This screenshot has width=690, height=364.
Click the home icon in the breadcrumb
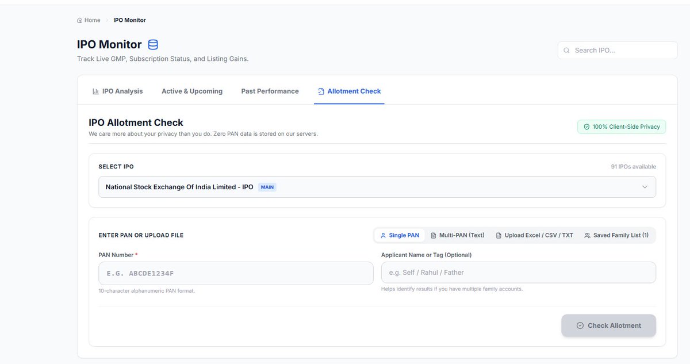pyautogui.click(x=80, y=20)
